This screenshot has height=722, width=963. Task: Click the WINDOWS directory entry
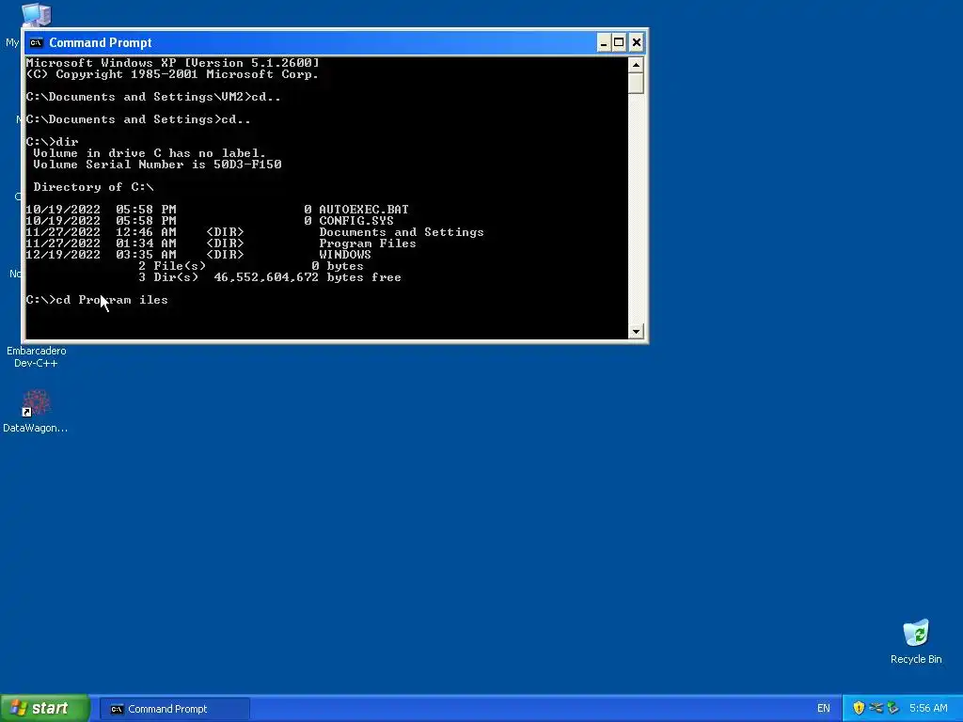(x=344, y=254)
